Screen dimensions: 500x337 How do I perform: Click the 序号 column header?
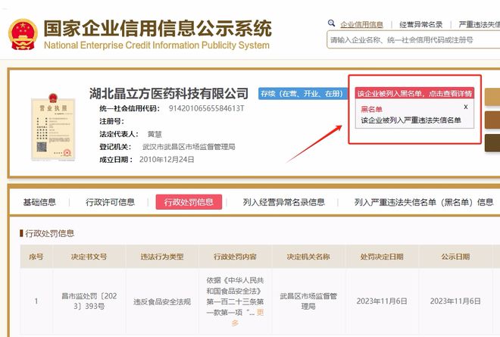point(36,257)
